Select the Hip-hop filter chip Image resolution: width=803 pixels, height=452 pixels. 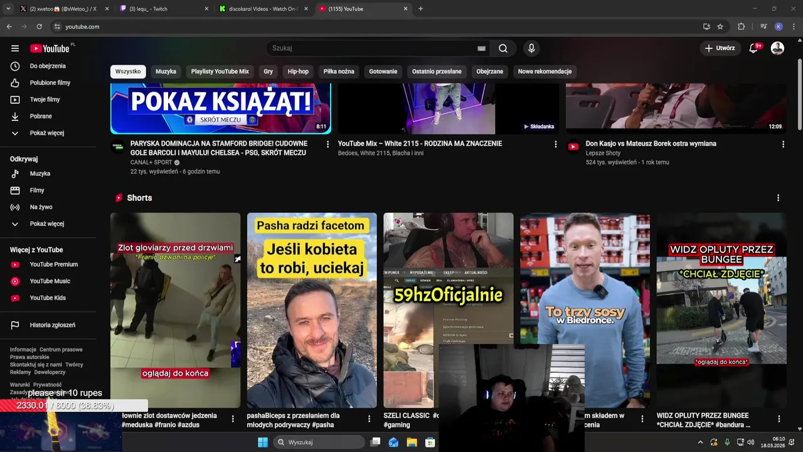click(x=298, y=72)
